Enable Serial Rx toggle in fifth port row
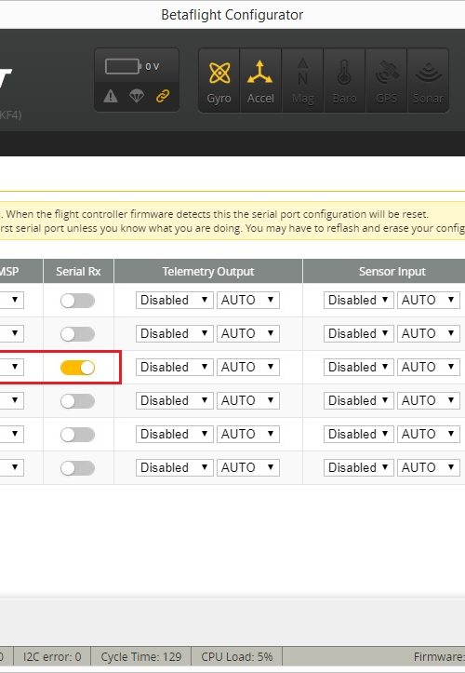The height and width of the screenshot is (673, 465). point(77,435)
